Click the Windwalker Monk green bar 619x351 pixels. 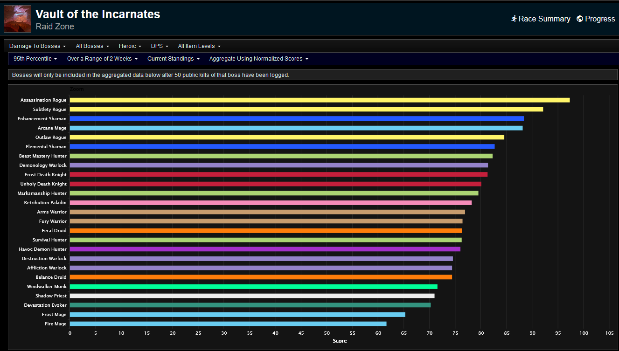(x=253, y=287)
